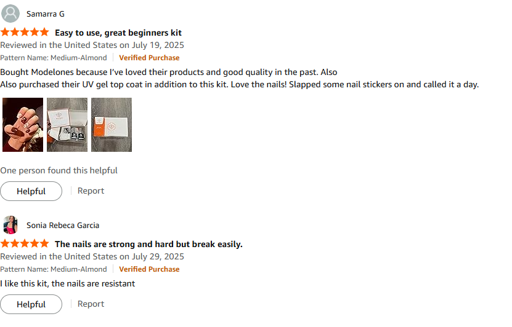Open review titled "The nails are strong and hard"
This screenshot has width=512, height=327.
tap(148, 244)
